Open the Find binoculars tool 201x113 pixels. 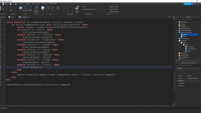[x=21, y=8]
